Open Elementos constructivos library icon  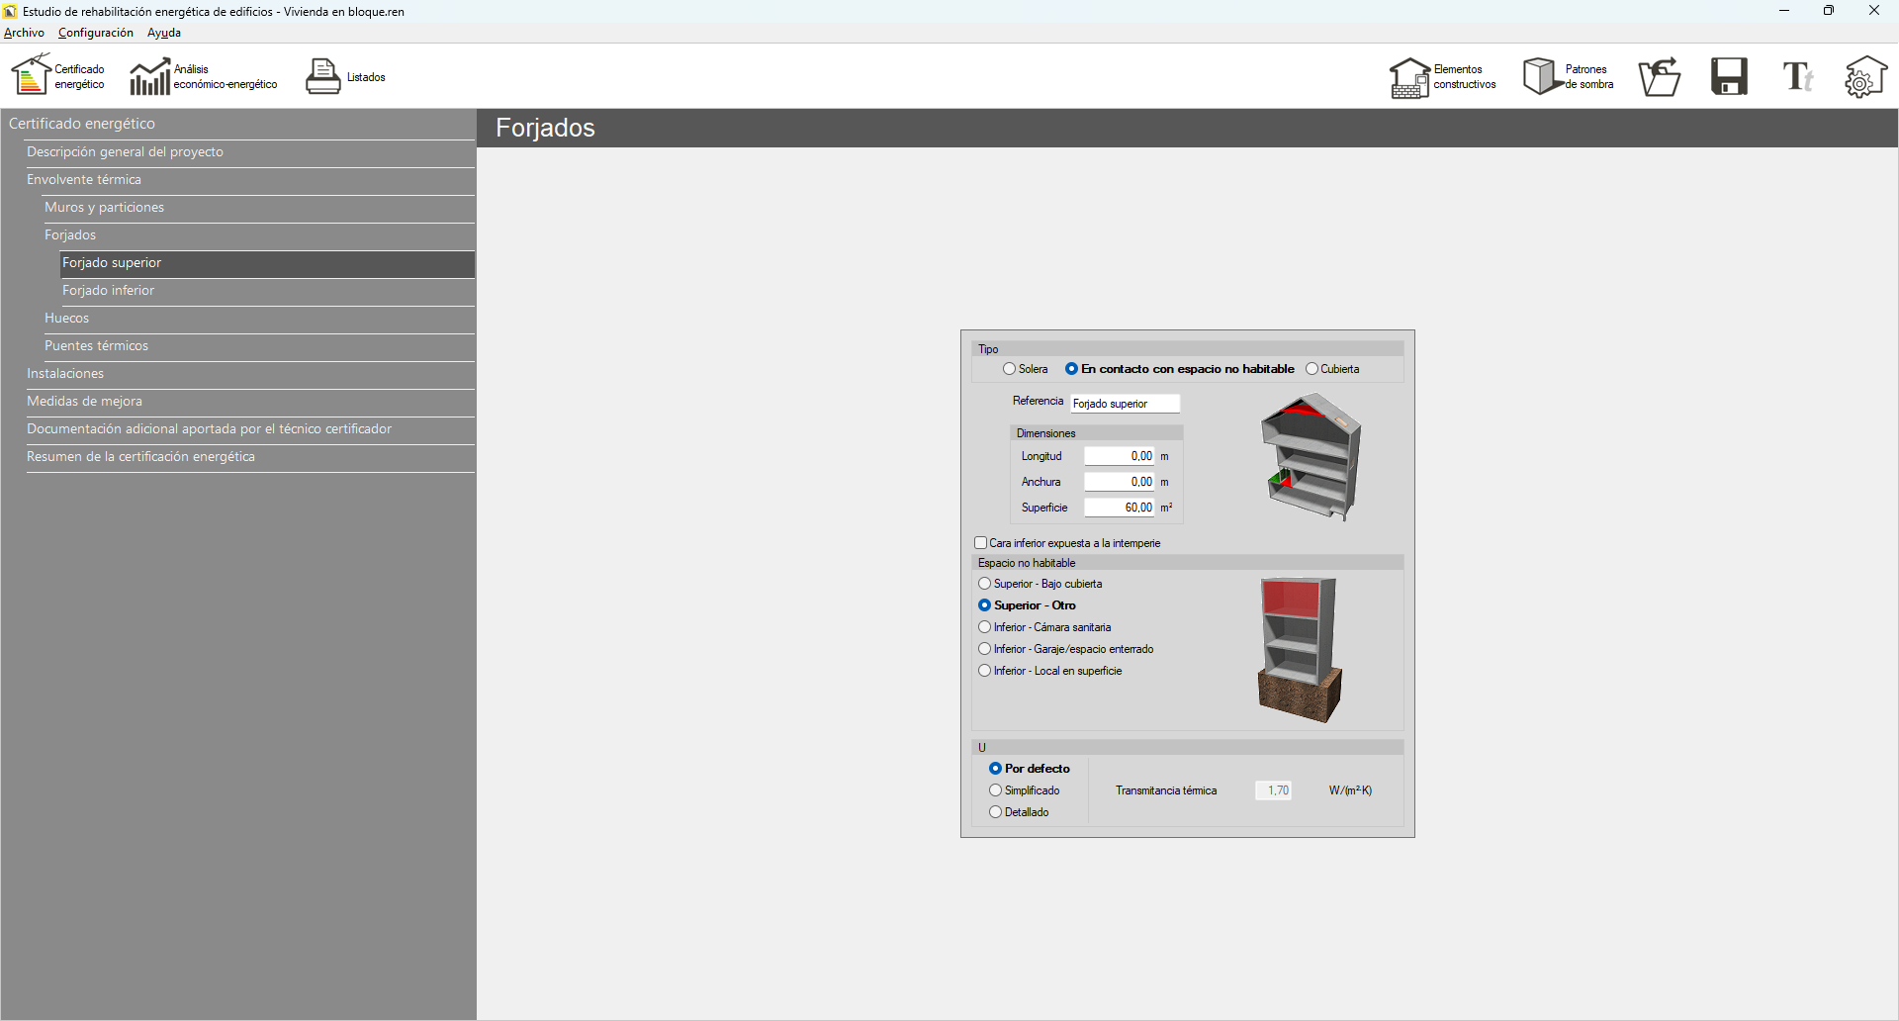click(x=1409, y=77)
